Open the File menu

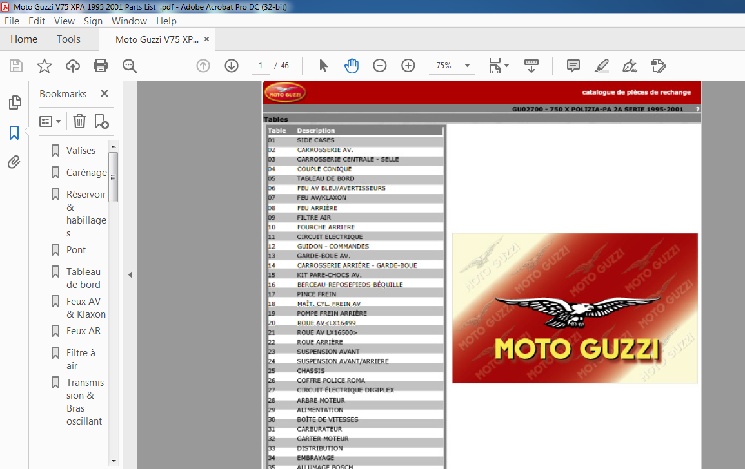coord(12,21)
